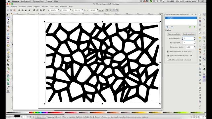Select the Gradient tool
The height and width of the screenshot is (119, 212).
coord(8,80)
